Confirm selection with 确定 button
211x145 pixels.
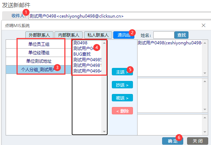[x=172, y=141]
